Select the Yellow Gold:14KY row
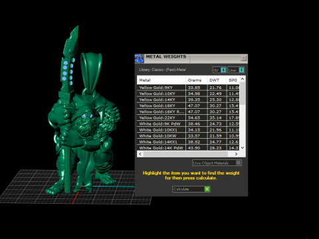Screen dimensions: 319x239 (x=188, y=100)
